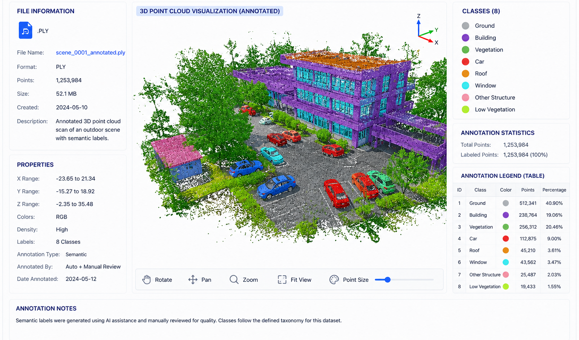Viewport: 579px width, 340px height.
Task: Click the Annotation Notes heading
Action: 46,308
